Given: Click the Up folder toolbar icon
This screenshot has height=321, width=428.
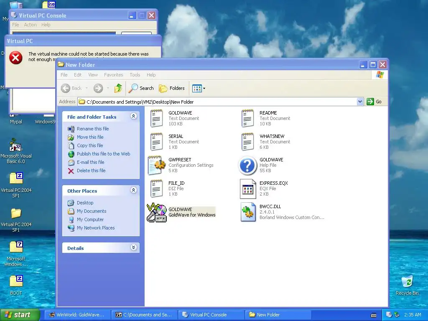Looking at the screenshot, I should (118, 88).
